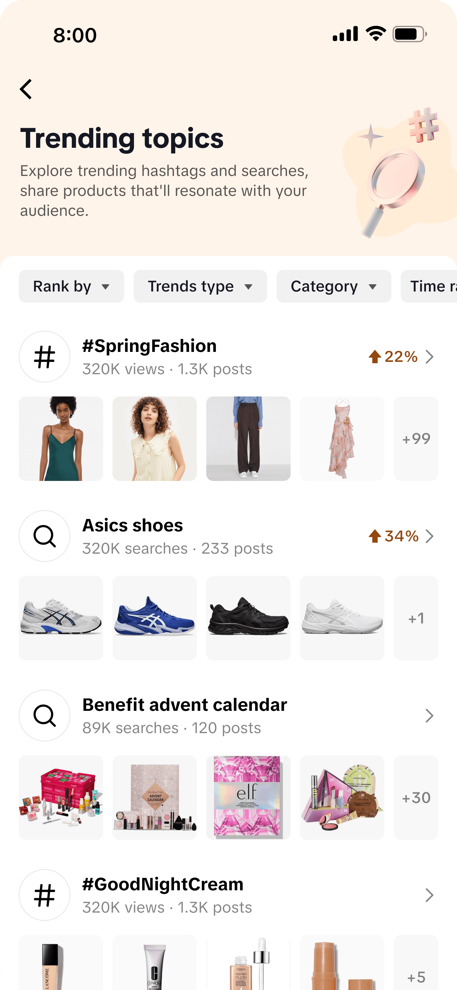Select the blue Asics sneaker thumbnail
Screen dimensions: 457x990
[x=155, y=618]
